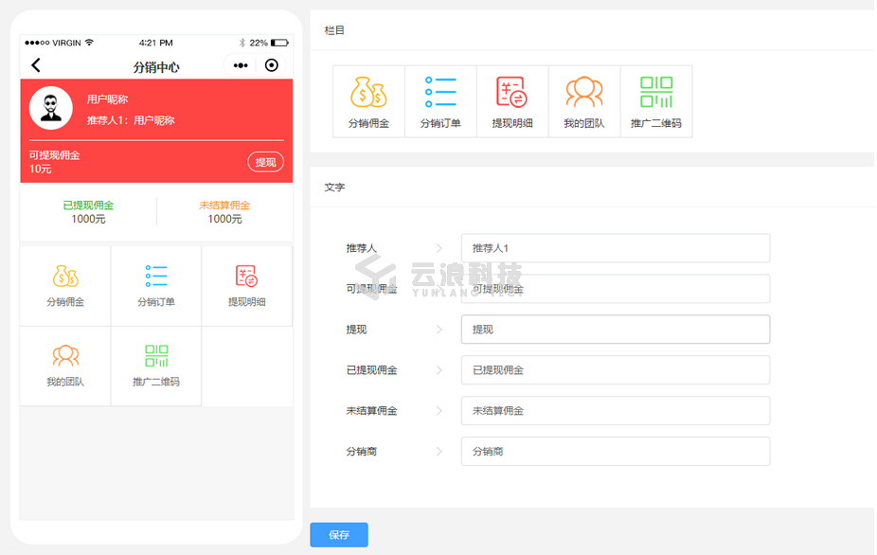Select 分销佣金 item in 栏目 panel
The width and height of the screenshot is (877, 555).
click(x=368, y=101)
